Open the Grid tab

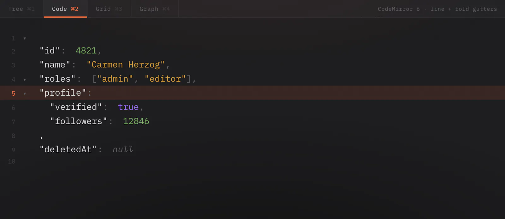[x=109, y=9]
